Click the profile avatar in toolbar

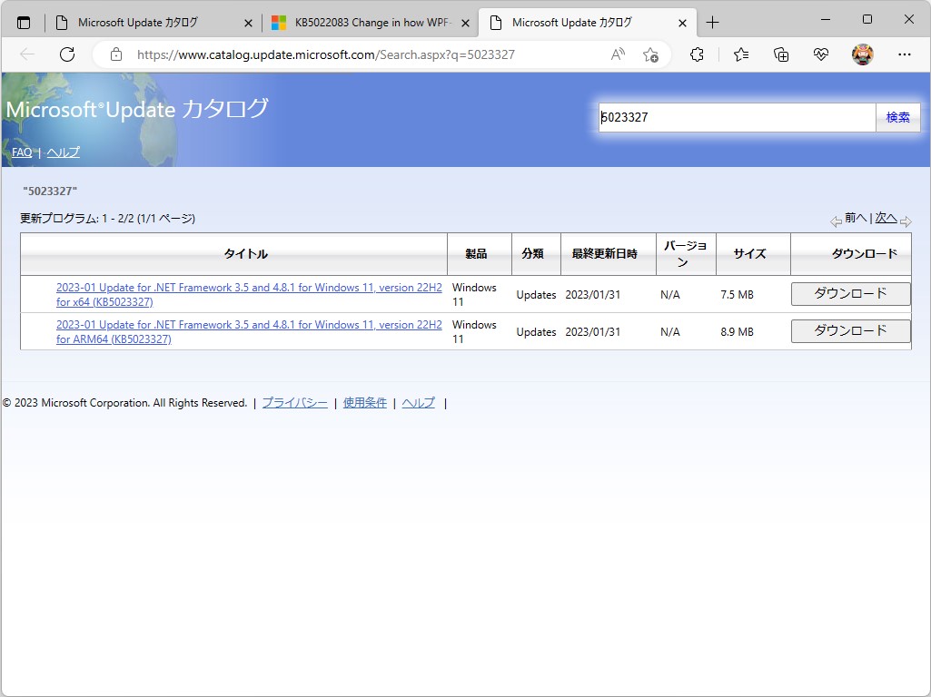pyautogui.click(x=861, y=54)
